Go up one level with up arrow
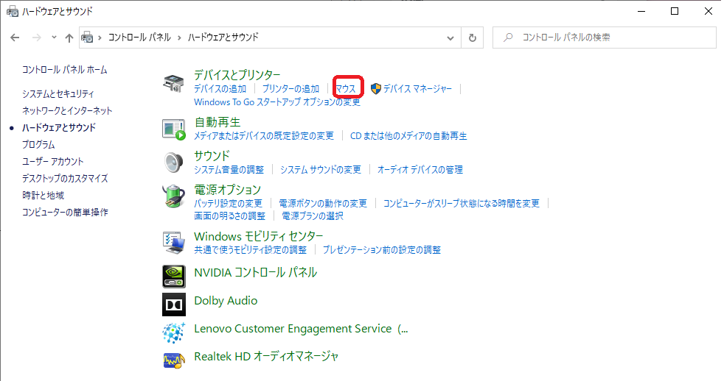 pos(69,38)
